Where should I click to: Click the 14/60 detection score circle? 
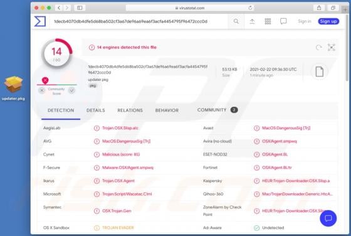coord(57,54)
